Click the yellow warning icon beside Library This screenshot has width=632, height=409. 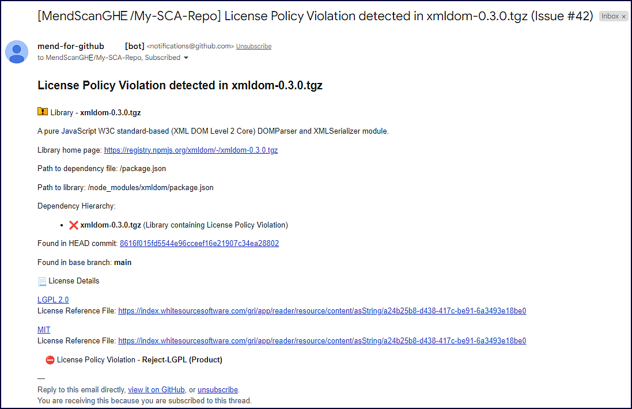43,112
